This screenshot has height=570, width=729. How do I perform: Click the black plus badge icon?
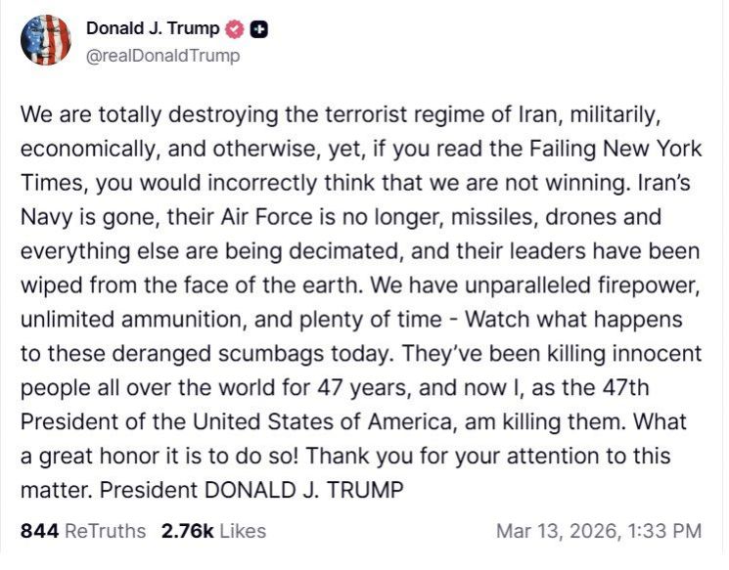click(257, 30)
